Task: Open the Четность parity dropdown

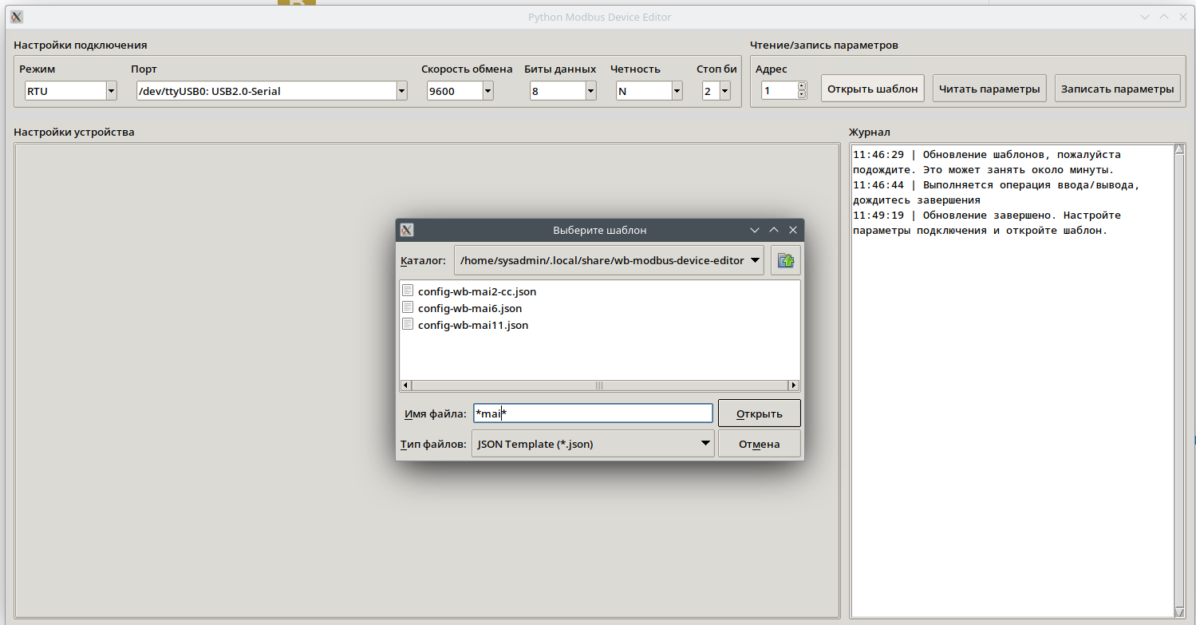Action: click(677, 91)
